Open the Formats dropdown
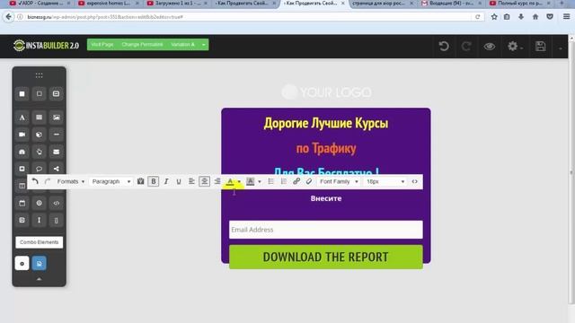Image resolution: width=575 pixels, height=323 pixels. [70, 181]
